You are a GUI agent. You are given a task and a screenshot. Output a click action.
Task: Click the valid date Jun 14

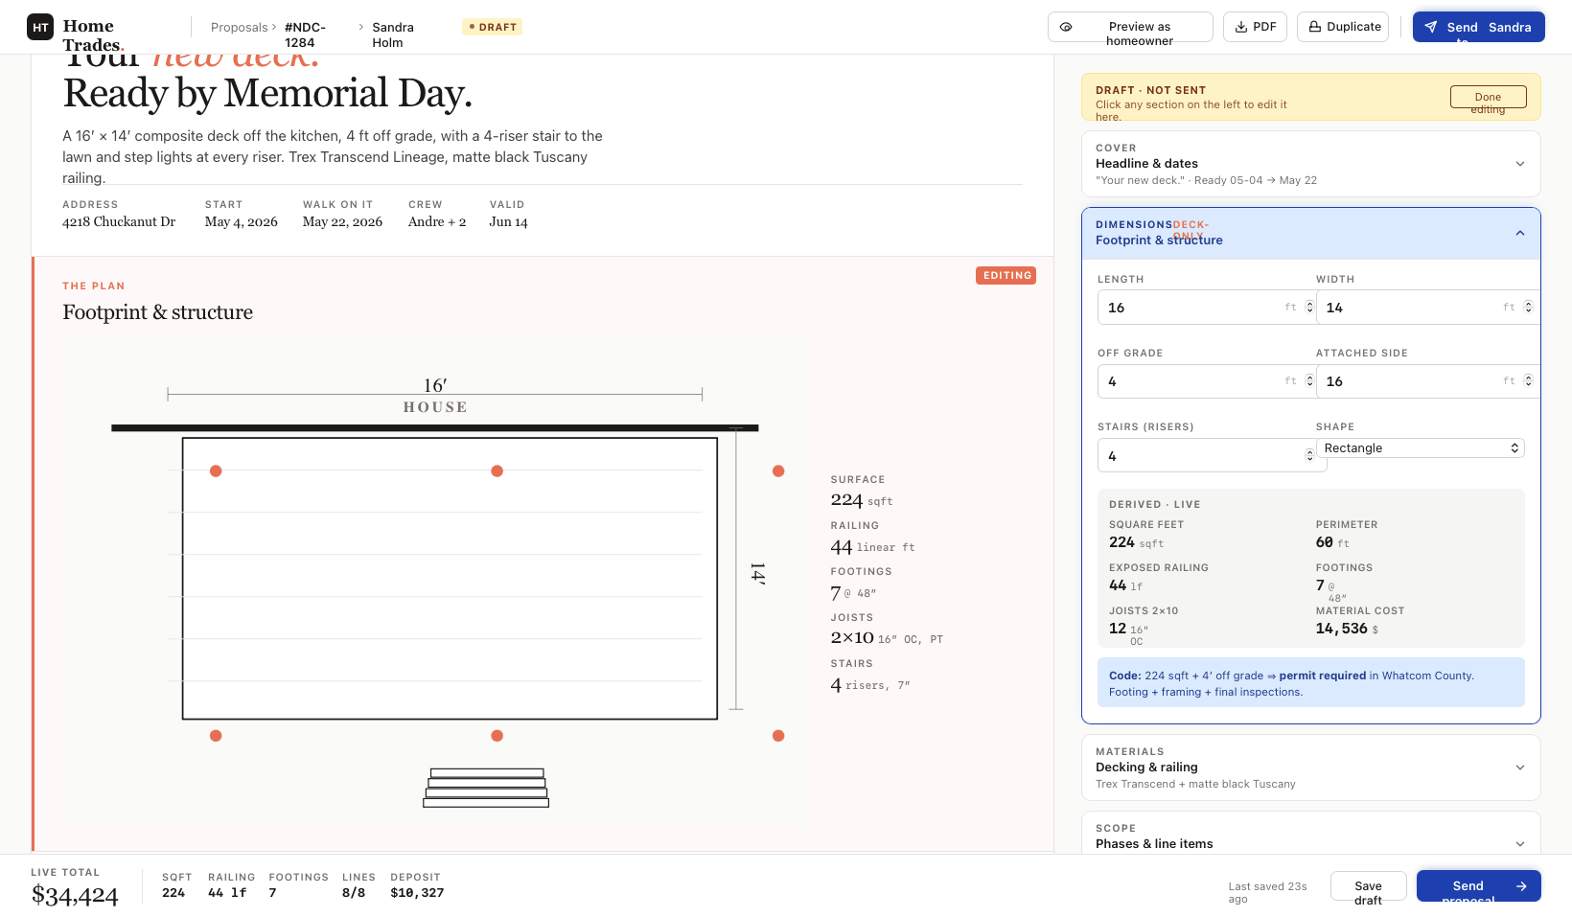(x=509, y=221)
